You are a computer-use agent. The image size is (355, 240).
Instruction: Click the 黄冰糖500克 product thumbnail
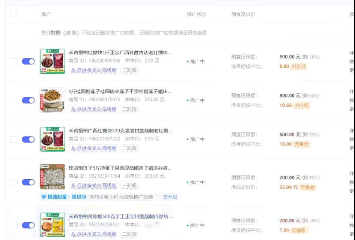[x=53, y=225]
